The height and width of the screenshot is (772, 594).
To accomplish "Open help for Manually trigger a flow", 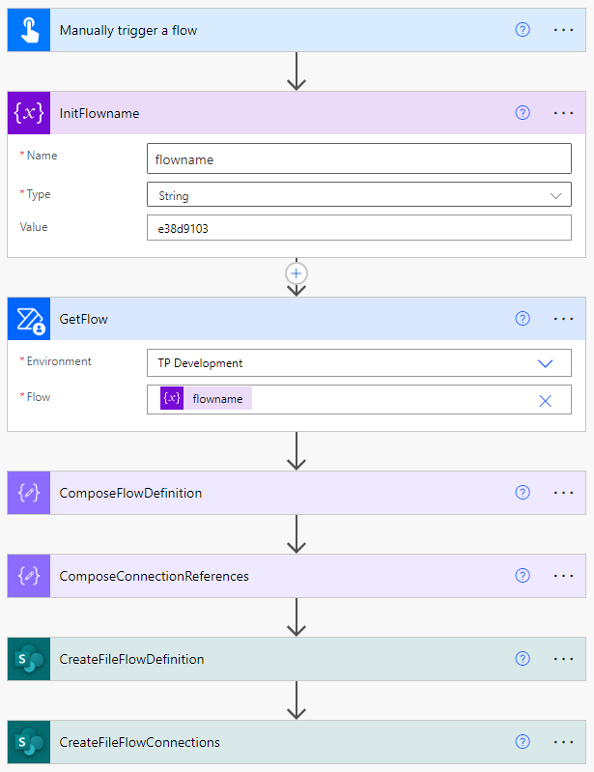I will 523,30.
